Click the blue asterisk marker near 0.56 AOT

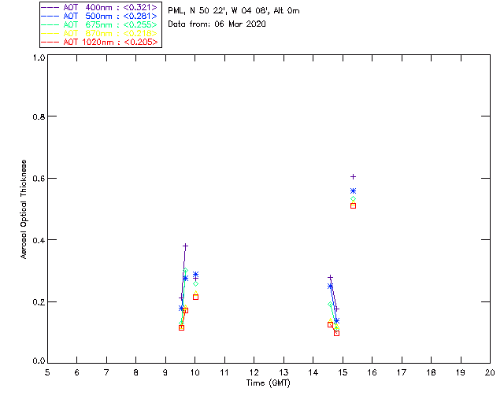[354, 191]
